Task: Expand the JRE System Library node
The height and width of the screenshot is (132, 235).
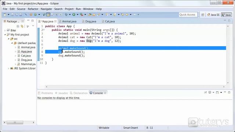Action: click(8, 69)
